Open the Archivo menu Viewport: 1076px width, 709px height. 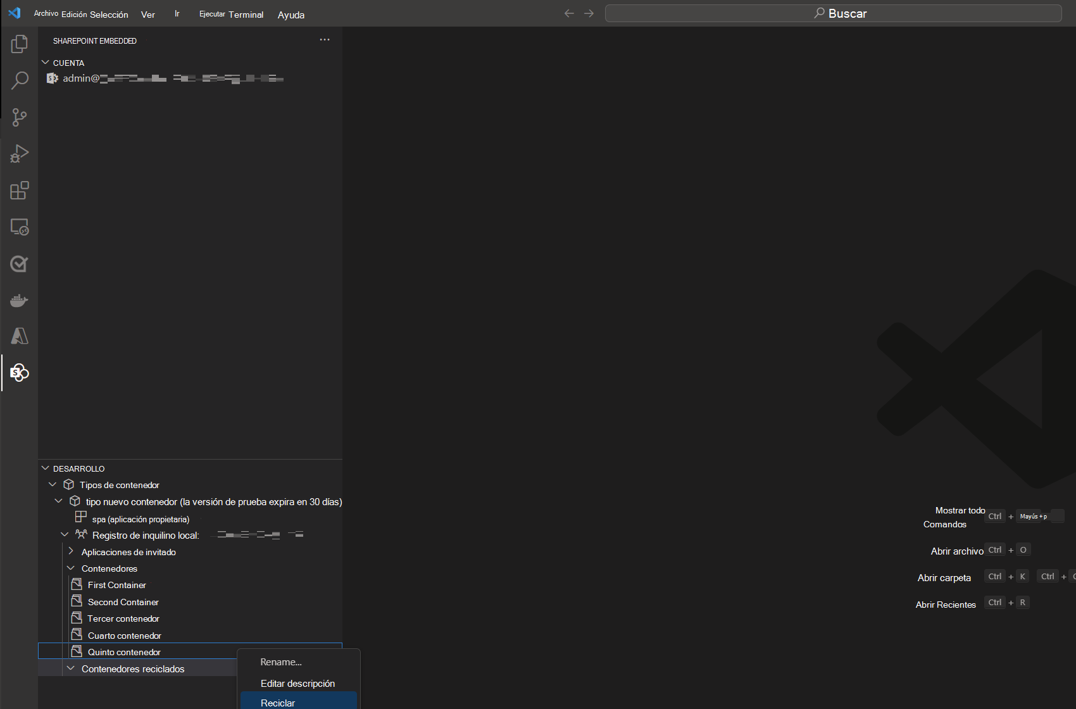46,13
